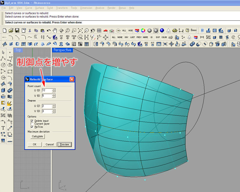Click the INV invert selection button
240x192 pixels.
tap(126, 37)
